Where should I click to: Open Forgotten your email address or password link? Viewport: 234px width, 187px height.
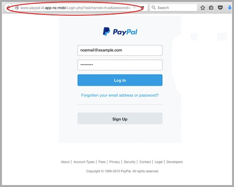120,95
